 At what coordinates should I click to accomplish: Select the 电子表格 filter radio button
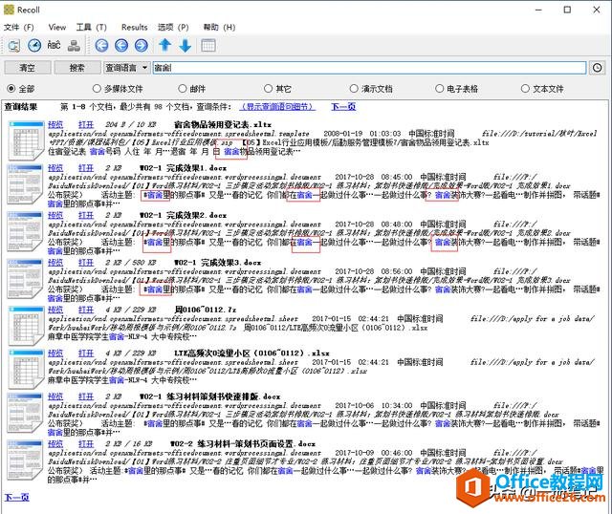[439, 89]
